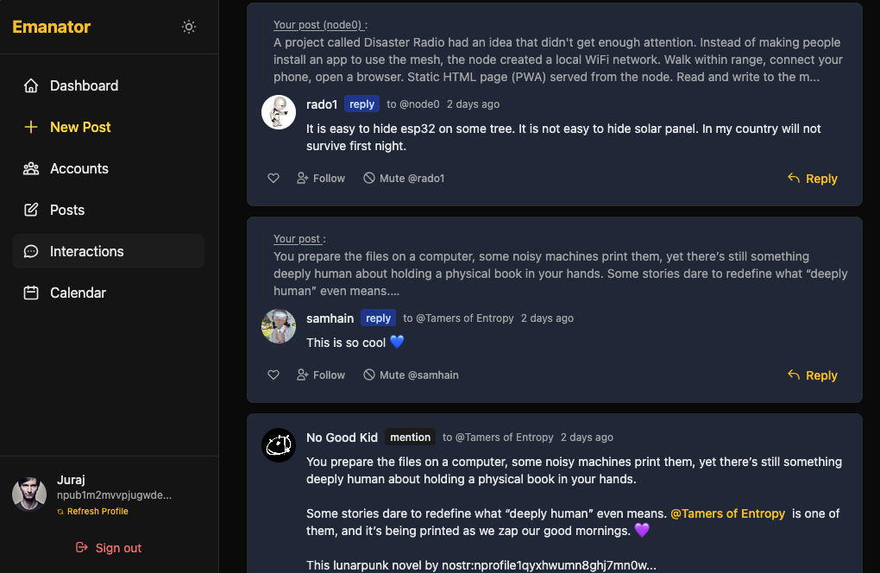880x573 pixels.
Task: Go to Accounts section
Action: (79, 168)
